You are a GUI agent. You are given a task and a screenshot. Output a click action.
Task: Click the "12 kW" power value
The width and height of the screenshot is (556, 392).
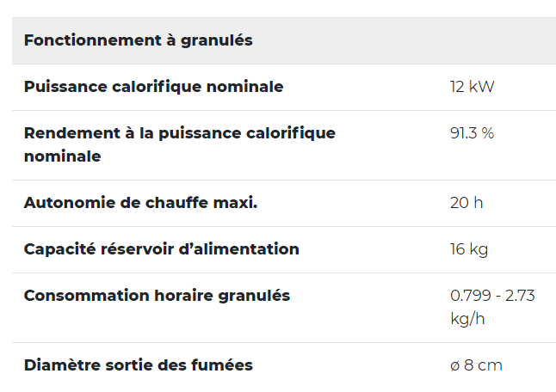pyautogui.click(x=472, y=87)
